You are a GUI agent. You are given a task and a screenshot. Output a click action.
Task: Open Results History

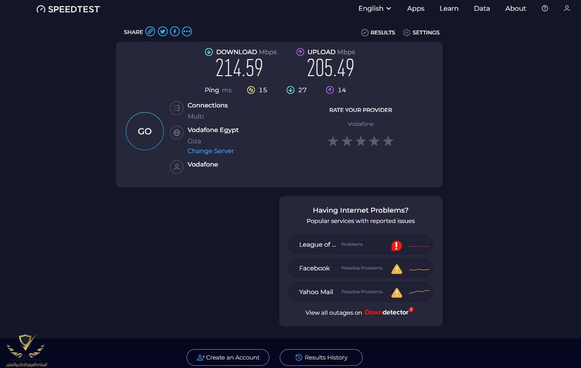(321, 357)
